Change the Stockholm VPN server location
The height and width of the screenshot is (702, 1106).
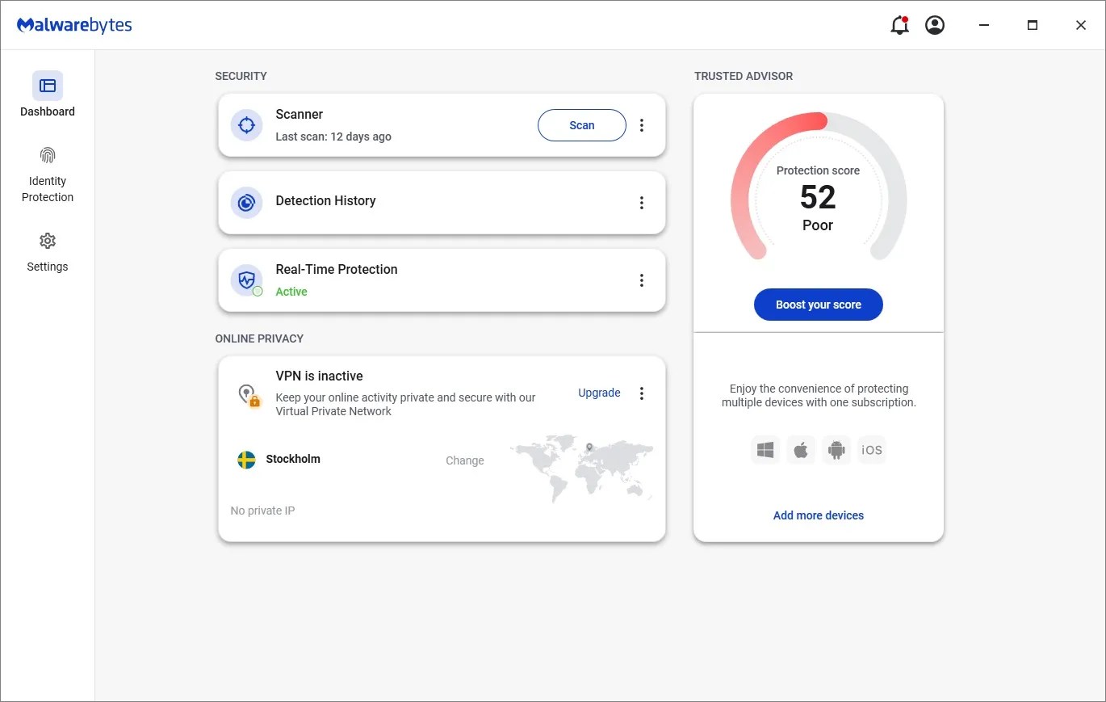tap(464, 460)
